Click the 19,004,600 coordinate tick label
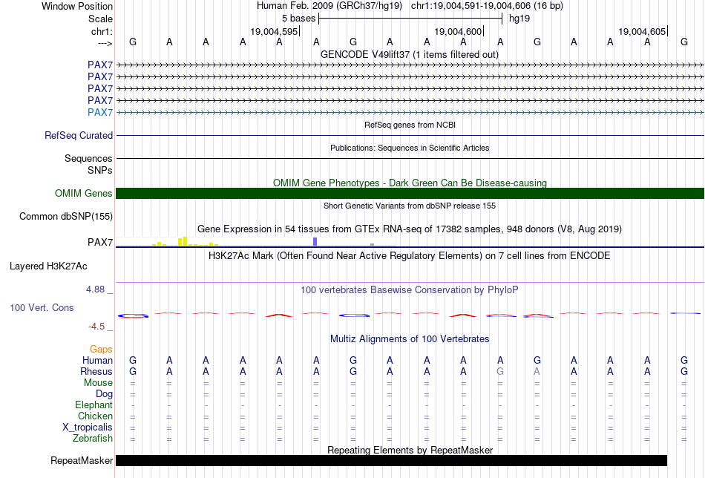The width and height of the screenshot is (705, 478). [x=458, y=31]
